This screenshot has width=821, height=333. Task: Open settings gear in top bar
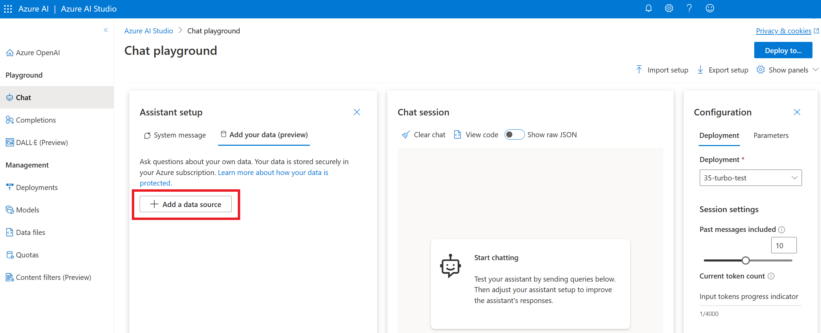(669, 9)
